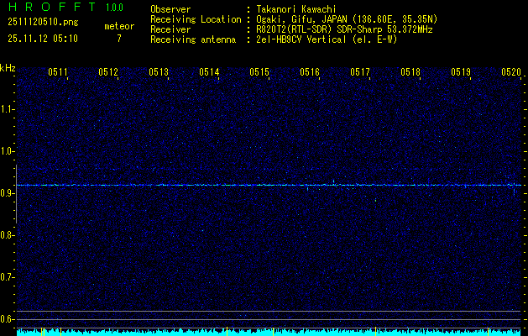Screen dimensions: 528x336
Task: Click the 0513 time marker
Action: (x=159, y=73)
